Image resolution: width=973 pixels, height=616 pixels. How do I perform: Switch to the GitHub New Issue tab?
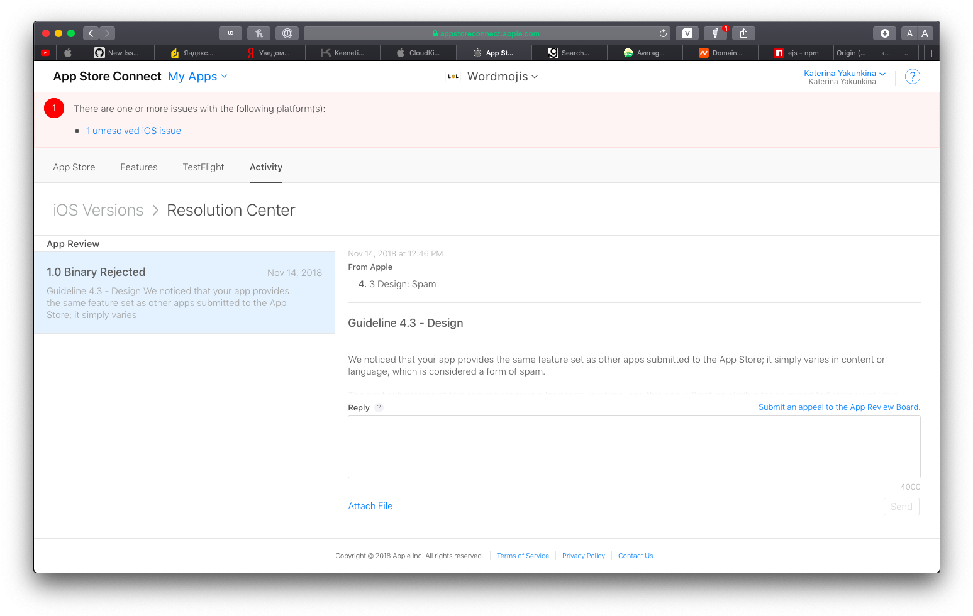(x=116, y=53)
